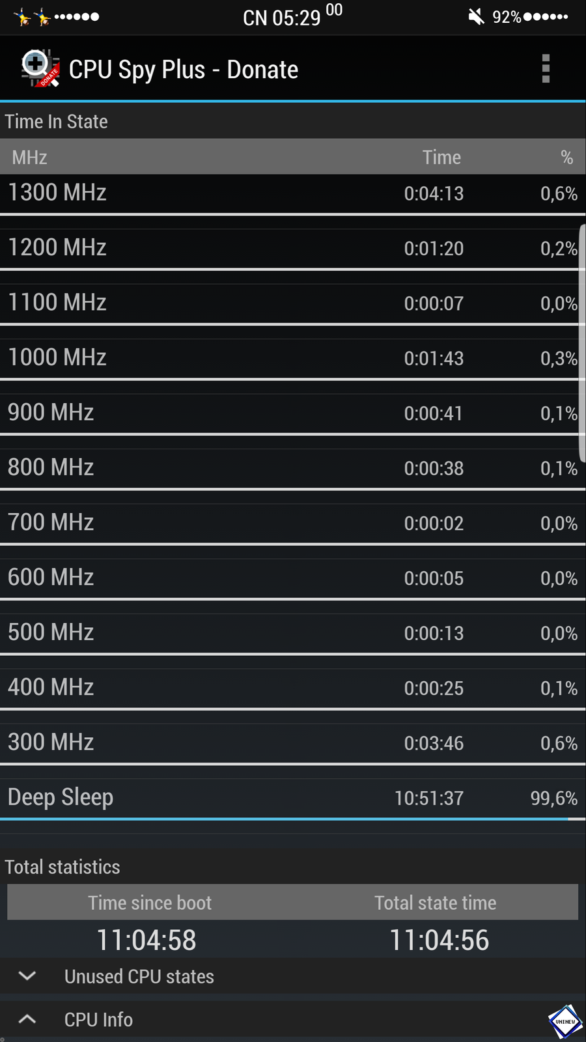Viewport: 586px width, 1042px height.
Task: Tap the Total state time value
Action: [439, 940]
